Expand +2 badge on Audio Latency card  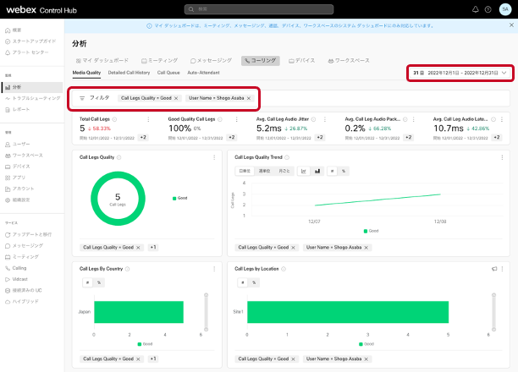pyautogui.click(x=497, y=138)
